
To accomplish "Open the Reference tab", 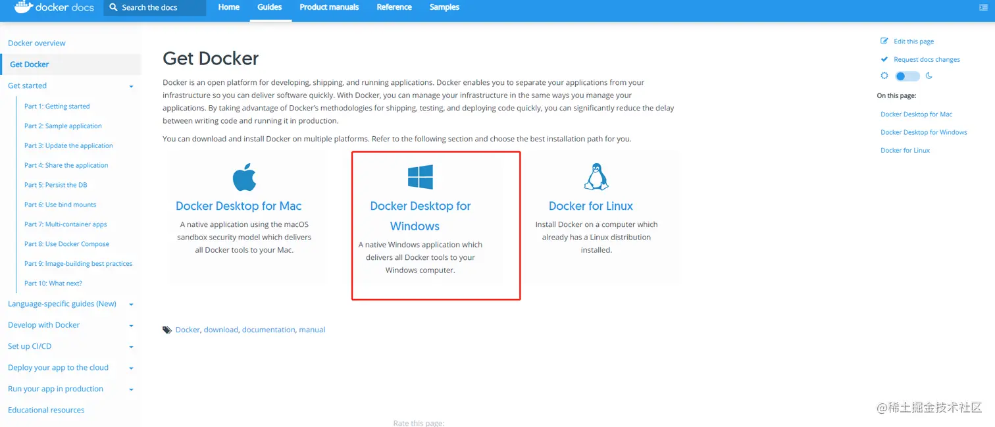I will click(x=394, y=7).
